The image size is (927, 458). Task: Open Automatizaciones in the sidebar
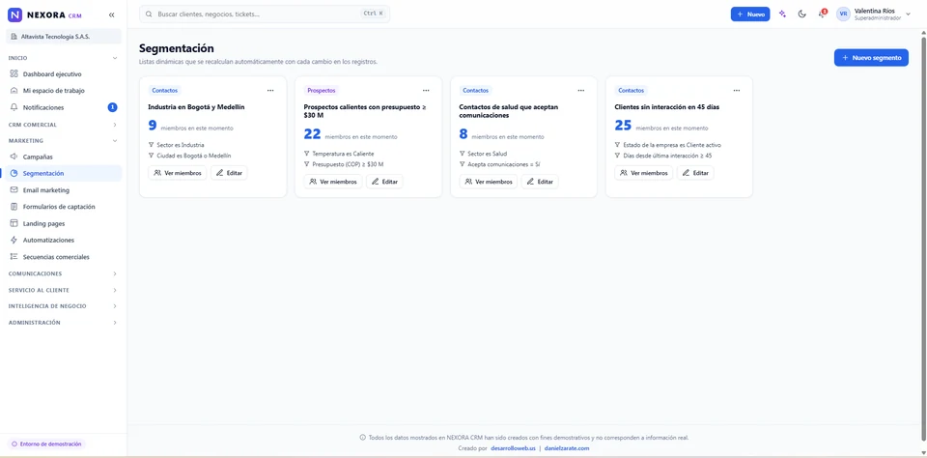coord(64,241)
